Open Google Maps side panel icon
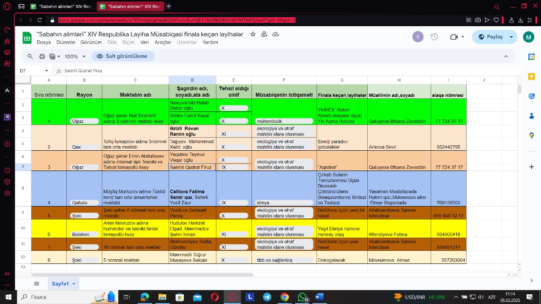Image resolution: width=541 pixels, height=304 pixels. coord(532,136)
